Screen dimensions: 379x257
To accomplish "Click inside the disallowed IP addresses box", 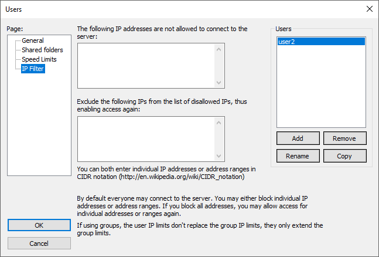I will (146, 65).
